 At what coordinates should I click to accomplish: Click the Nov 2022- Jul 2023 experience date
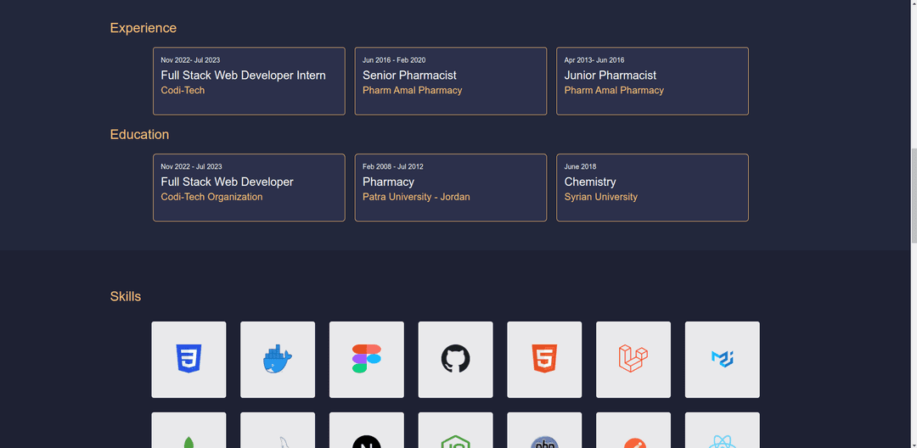click(191, 60)
